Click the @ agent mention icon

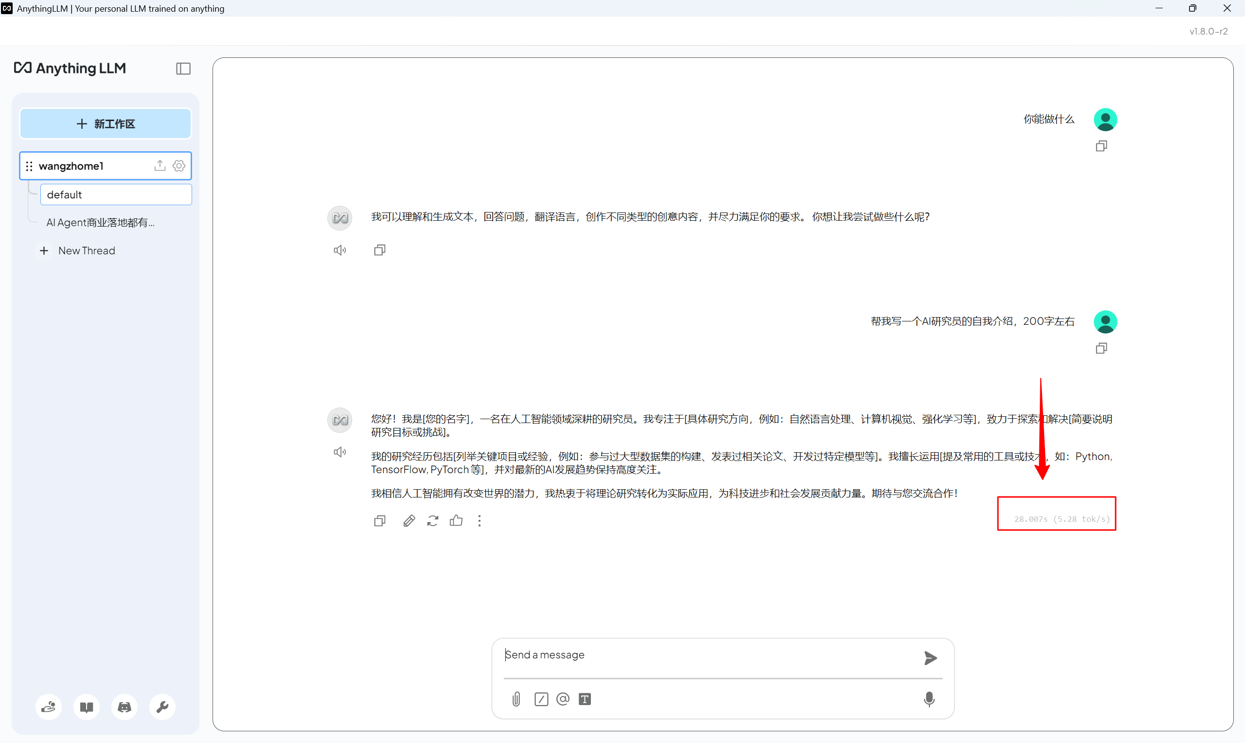pos(563,698)
